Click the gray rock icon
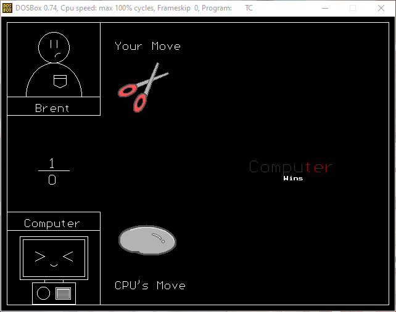This screenshot has height=312, width=396. [147, 239]
